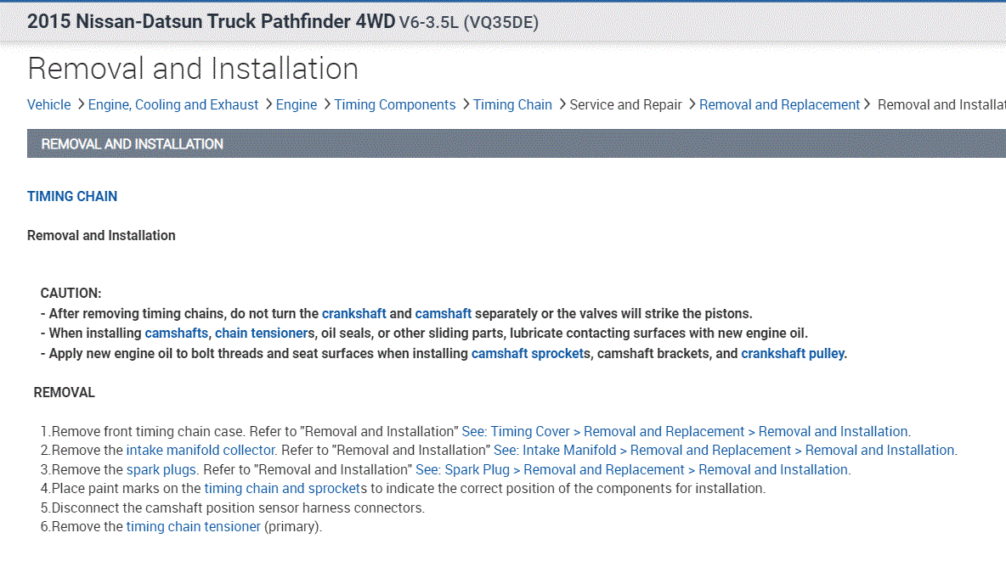Open the Engine breadcrumb link
Screen dimensions: 1006x572
tap(297, 105)
